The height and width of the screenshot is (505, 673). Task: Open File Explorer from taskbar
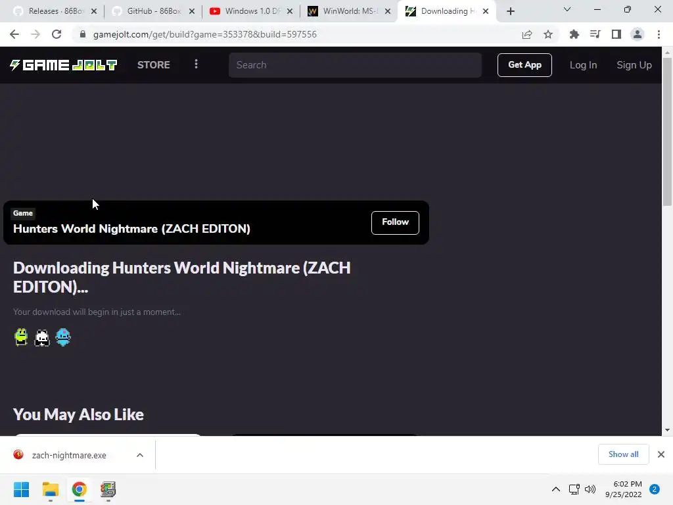pyautogui.click(x=50, y=489)
